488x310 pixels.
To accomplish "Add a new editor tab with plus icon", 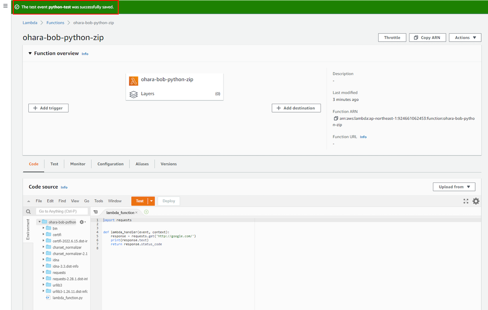I will coord(146,212).
